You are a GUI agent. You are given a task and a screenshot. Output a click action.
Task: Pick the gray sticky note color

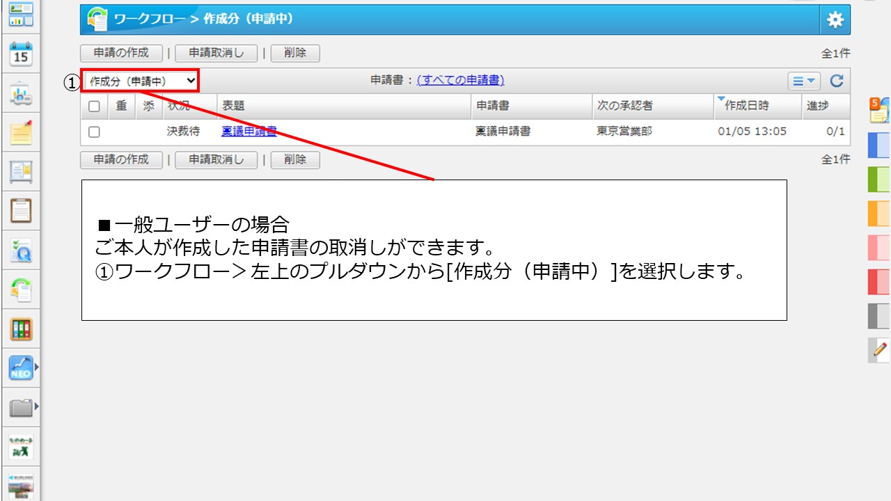pos(879,316)
